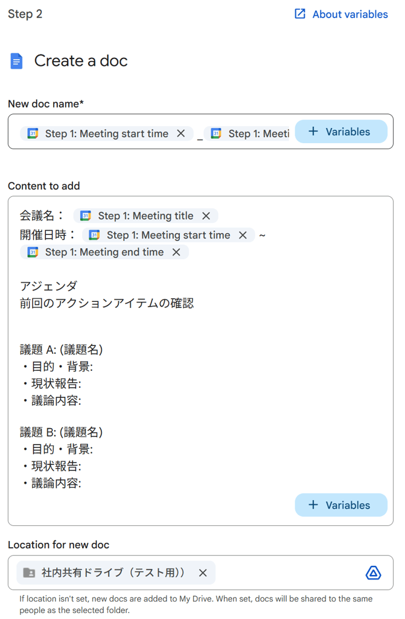Click the About variables link text

point(350,14)
